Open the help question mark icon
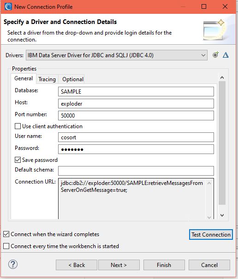The image size is (238, 279). click(13, 264)
